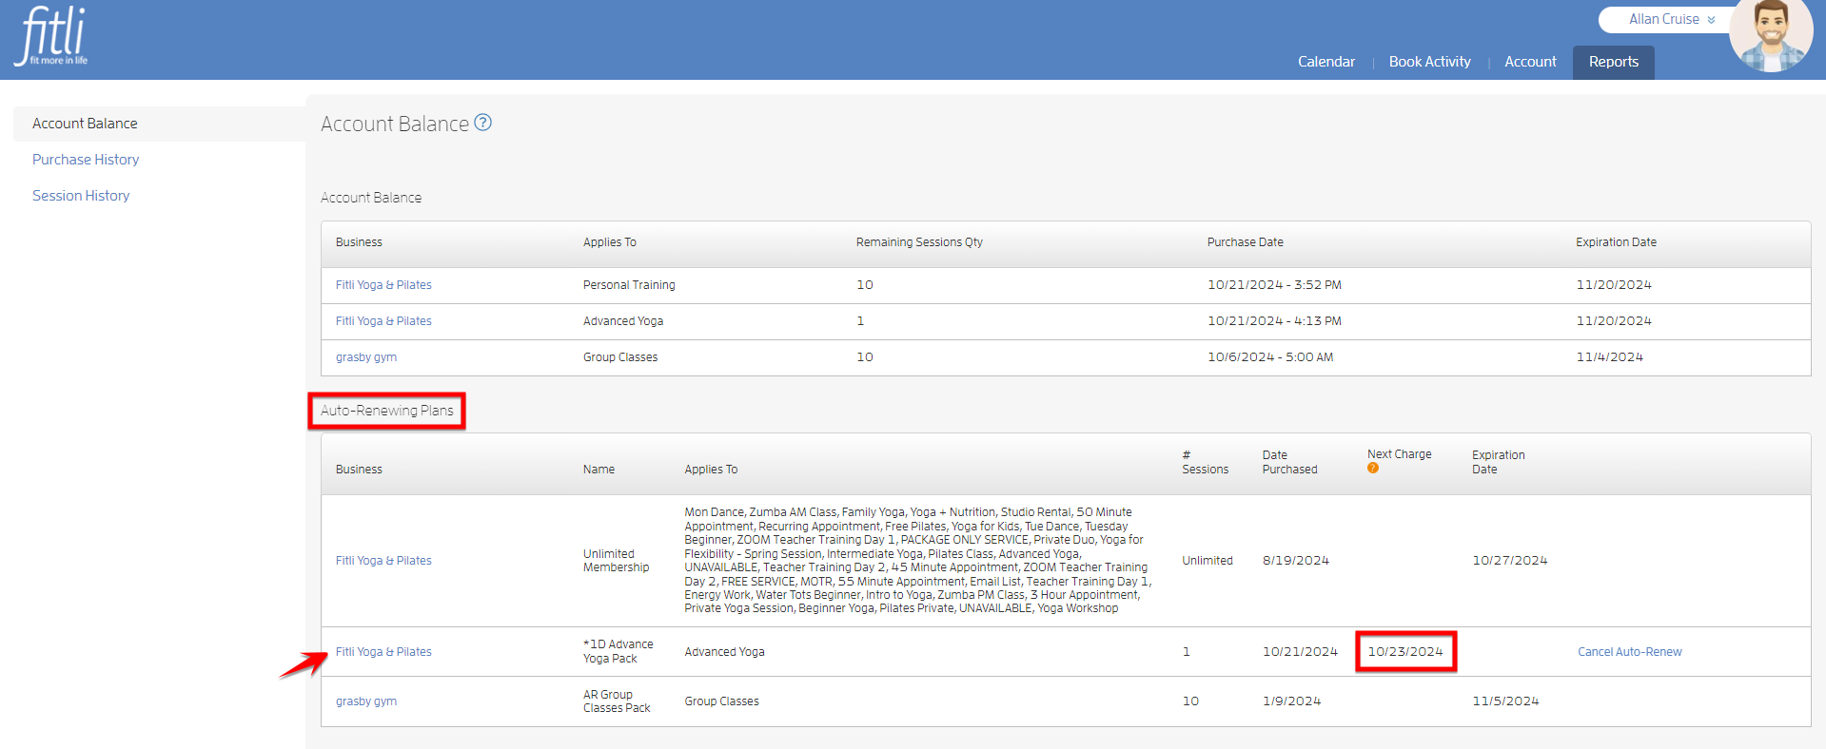1826x749 pixels.
Task: Open the Fitli logo home link
Action: [x=51, y=36]
